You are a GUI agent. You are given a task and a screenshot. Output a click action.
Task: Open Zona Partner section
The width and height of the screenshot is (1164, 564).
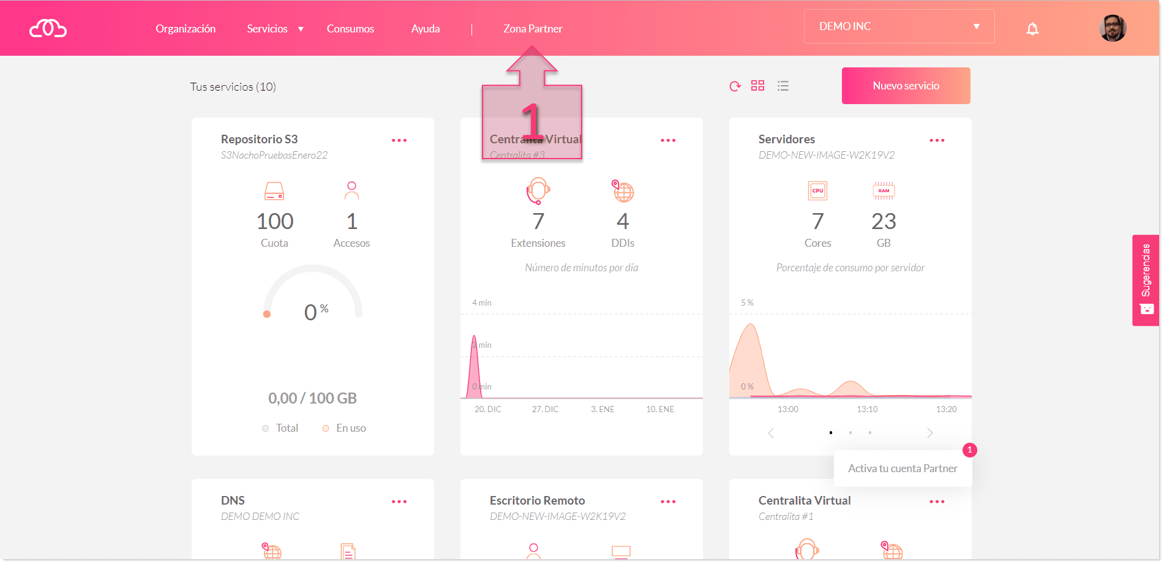(533, 29)
